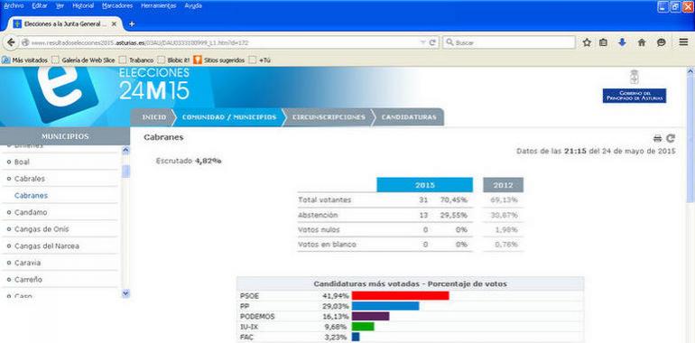This screenshot has width=695, height=343.
Task: Click the page scrollbar up arrow
Action: click(x=690, y=70)
